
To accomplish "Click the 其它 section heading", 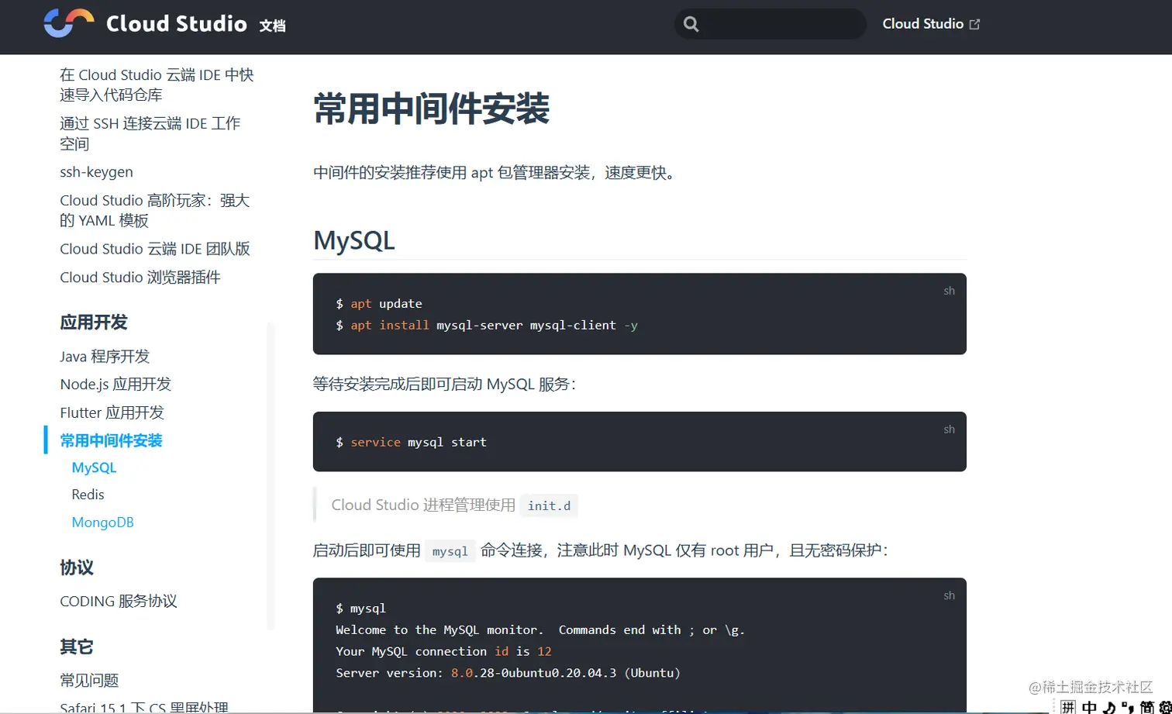I will coord(77,647).
